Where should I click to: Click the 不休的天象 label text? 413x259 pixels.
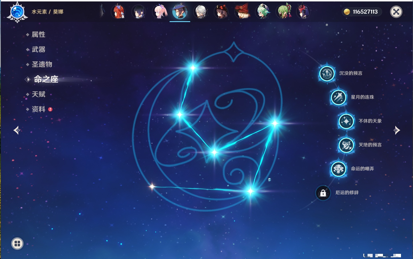click(370, 121)
